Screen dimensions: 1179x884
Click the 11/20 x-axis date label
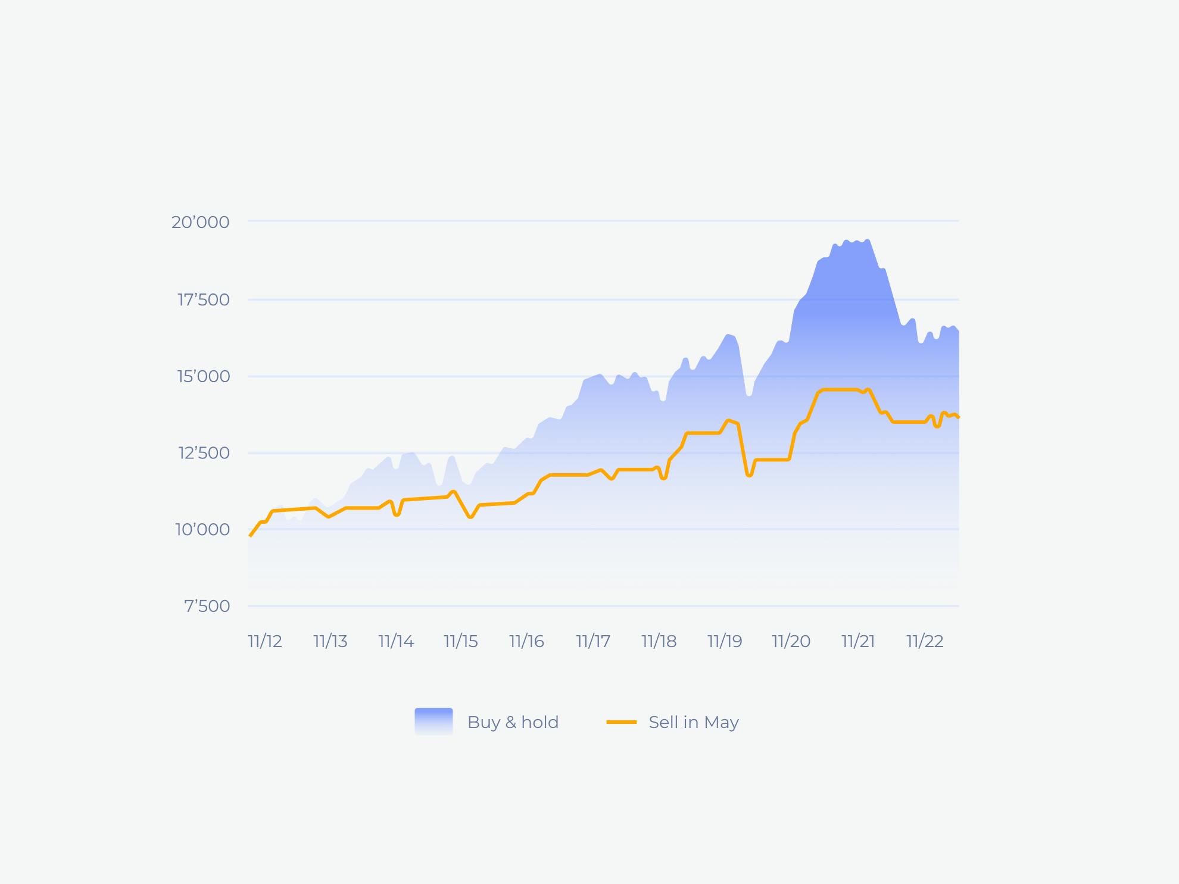coord(791,641)
